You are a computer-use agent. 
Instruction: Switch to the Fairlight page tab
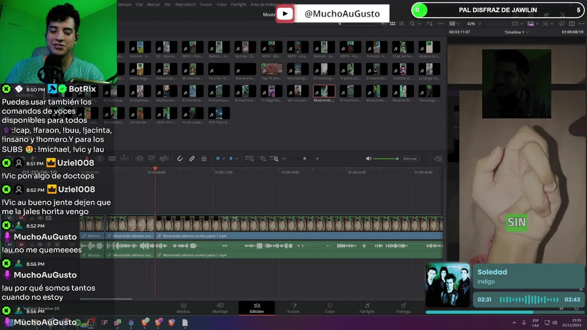coord(367,308)
